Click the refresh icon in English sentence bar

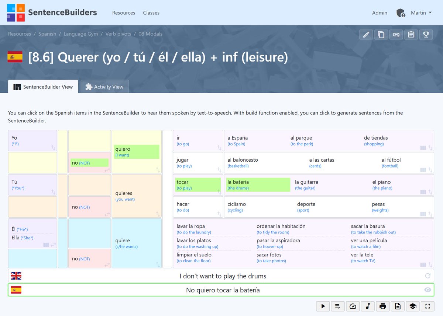pos(428,276)
